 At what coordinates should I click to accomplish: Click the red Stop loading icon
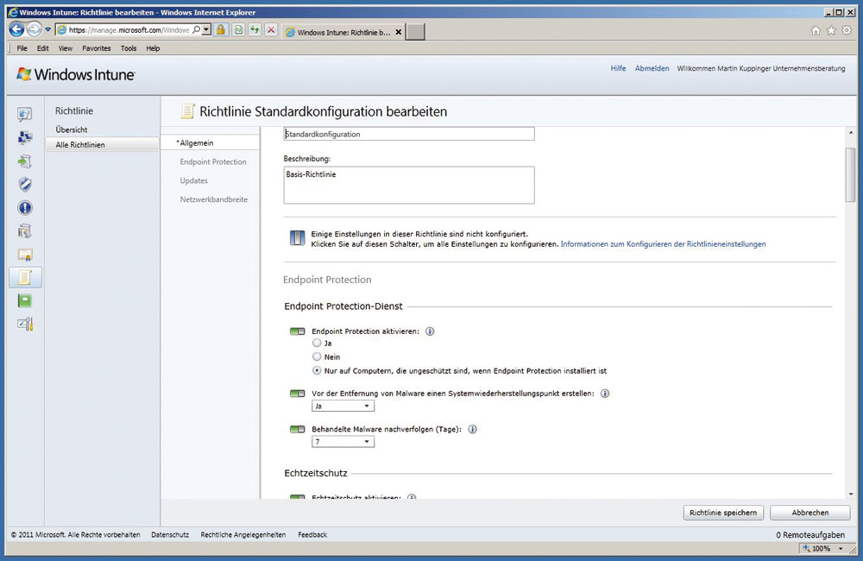pos(271,29)
